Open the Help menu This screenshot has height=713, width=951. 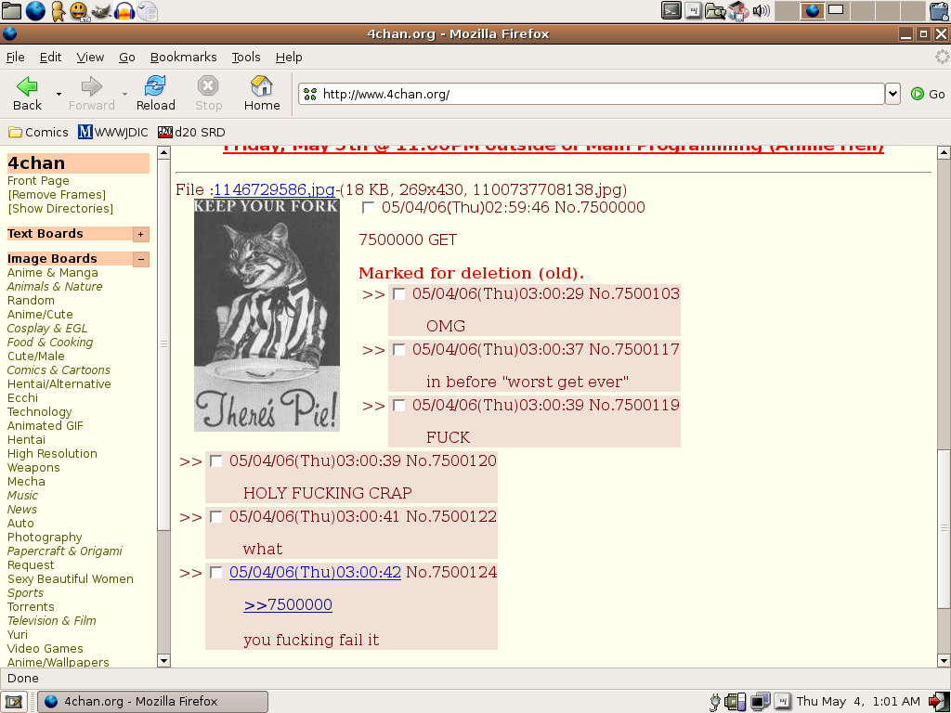(289, 57)
